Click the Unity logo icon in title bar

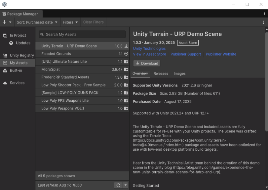coord(5,5)
